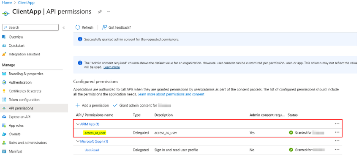Image resolution: width=359 pixels, height=156 pixels.
Task: Click the Manifest sidebar icon
Action: [4, 151]
